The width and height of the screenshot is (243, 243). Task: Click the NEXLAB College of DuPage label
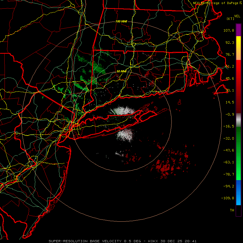[x=217, y=3]
